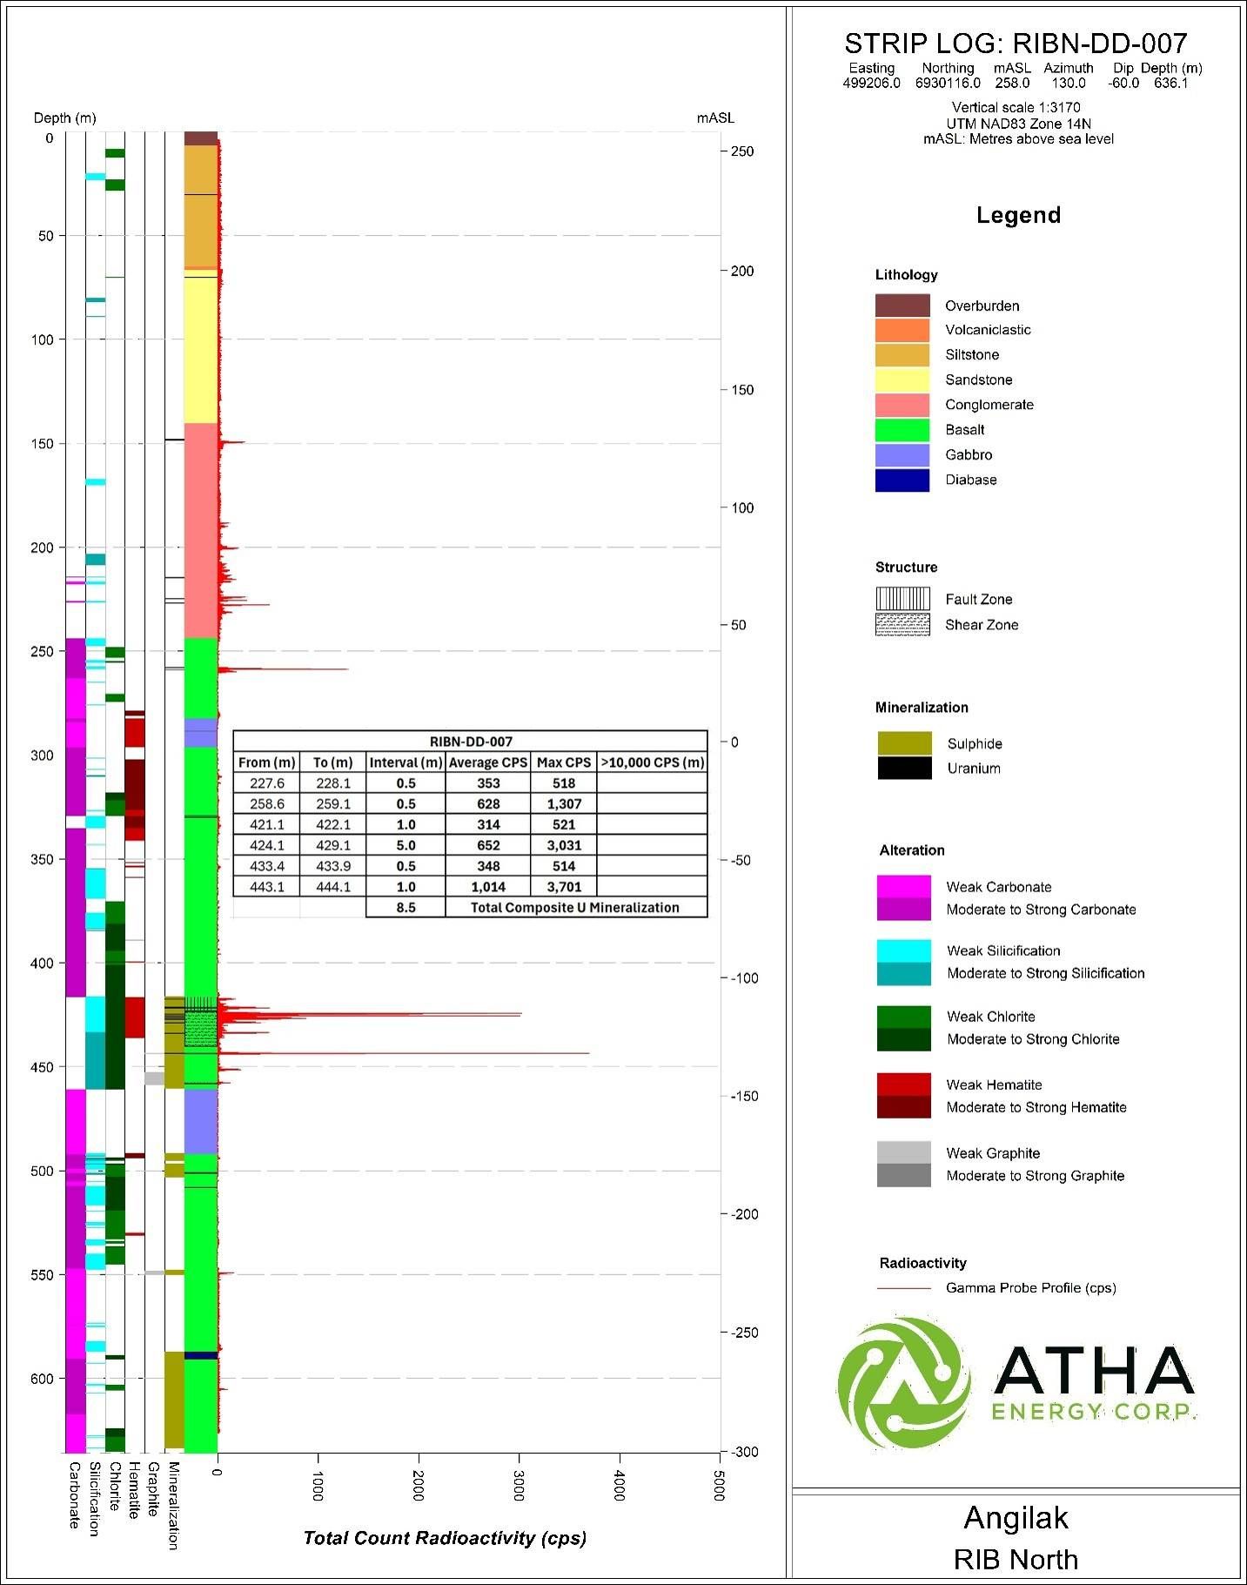Select the Max CPS table header
This screenshot has height=1585, width=1247.
tap(564, 762)
